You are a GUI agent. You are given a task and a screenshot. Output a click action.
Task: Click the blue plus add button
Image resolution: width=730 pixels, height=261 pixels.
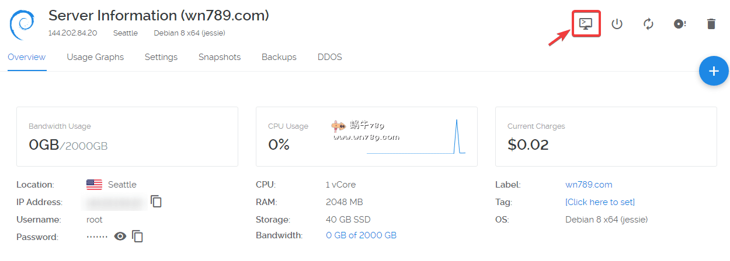pos(713,71)
